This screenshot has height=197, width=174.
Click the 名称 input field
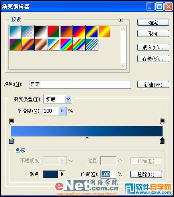[x=80, y=84]
